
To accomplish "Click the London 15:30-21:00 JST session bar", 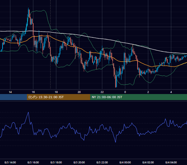I will point(58,97).
